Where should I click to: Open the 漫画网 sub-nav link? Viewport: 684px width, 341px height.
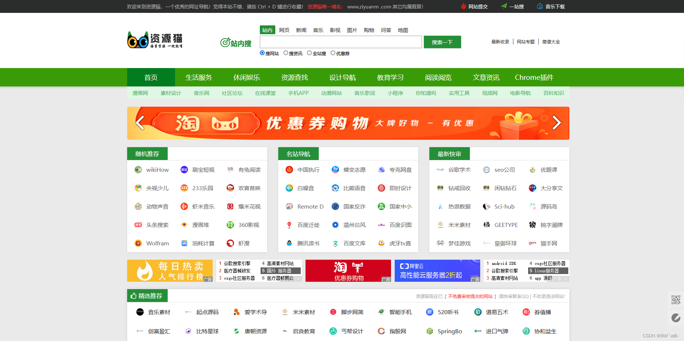coord(140,93)
